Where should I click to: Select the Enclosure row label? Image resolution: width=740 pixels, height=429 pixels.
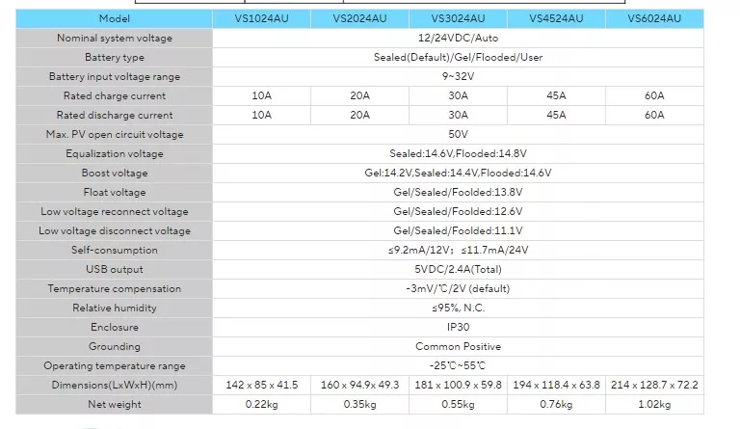point(115,328)
